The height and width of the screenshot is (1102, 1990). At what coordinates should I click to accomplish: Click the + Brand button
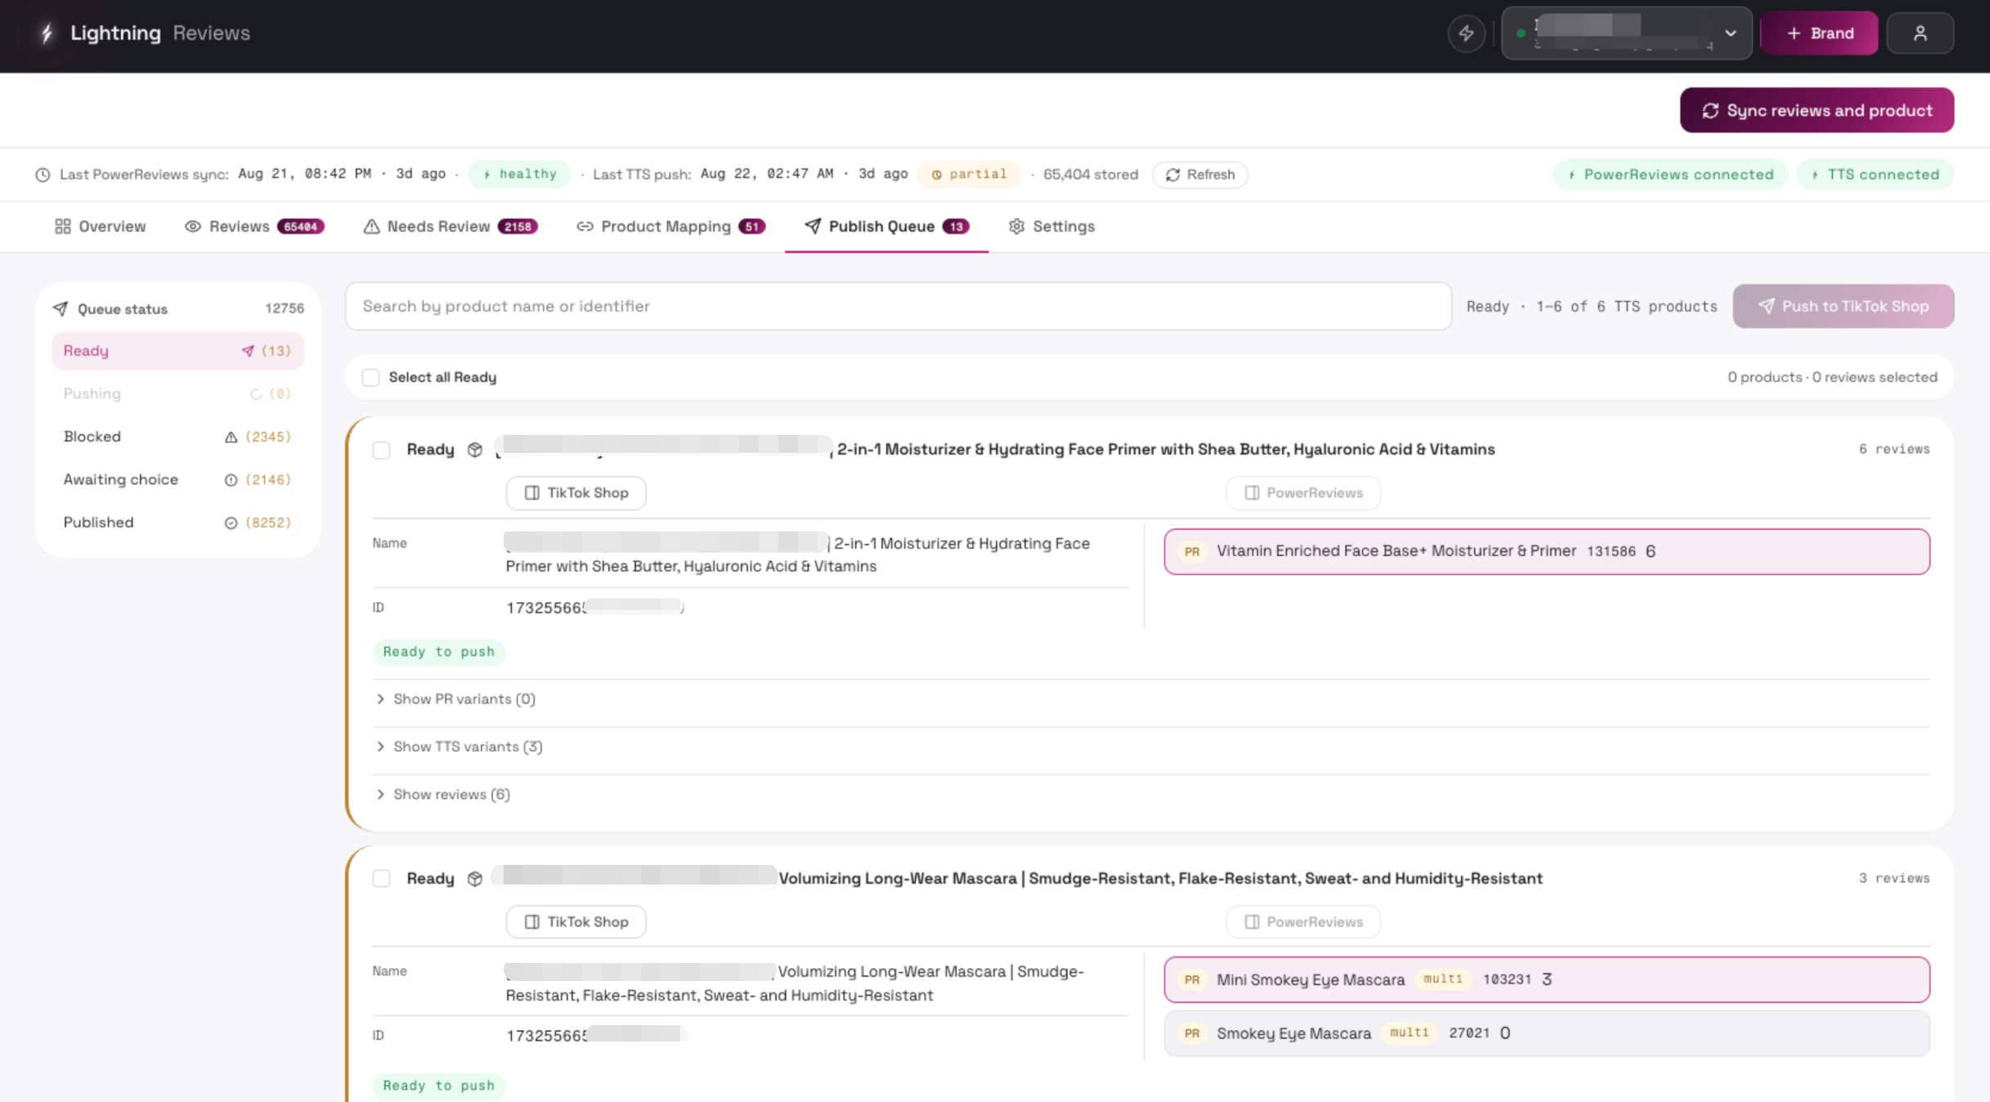pyautogui.click(x=1819, y=34)
